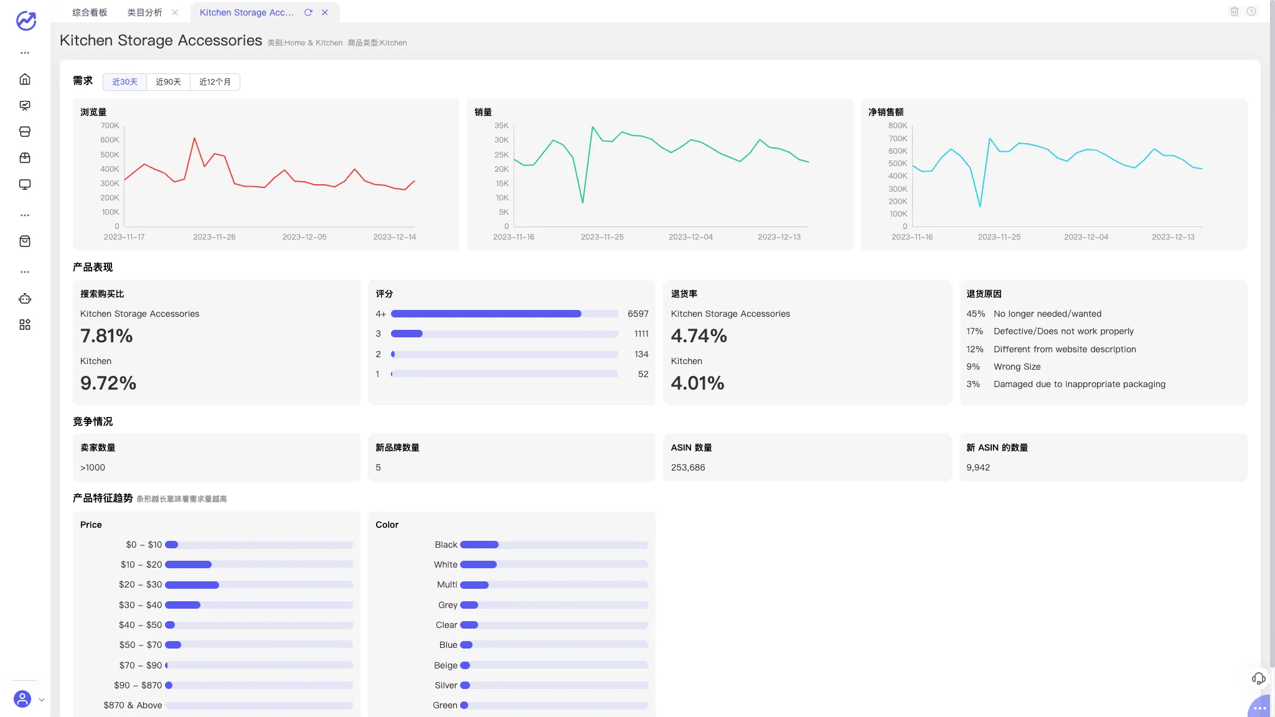This screenshot has width=1275, height=717.
Task: Click the storefront sidebar icon
Action: pos(25,131)
